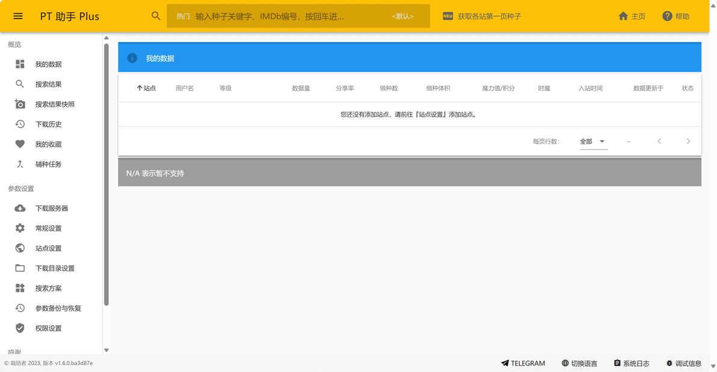
Task: Select 常规设置 in the sidebar
Action: point(48,228)
